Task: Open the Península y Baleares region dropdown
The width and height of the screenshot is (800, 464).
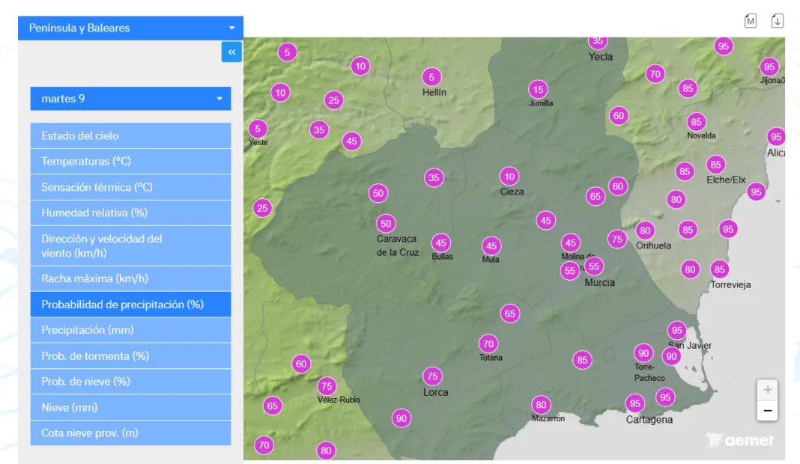Action: pos(130,28)
